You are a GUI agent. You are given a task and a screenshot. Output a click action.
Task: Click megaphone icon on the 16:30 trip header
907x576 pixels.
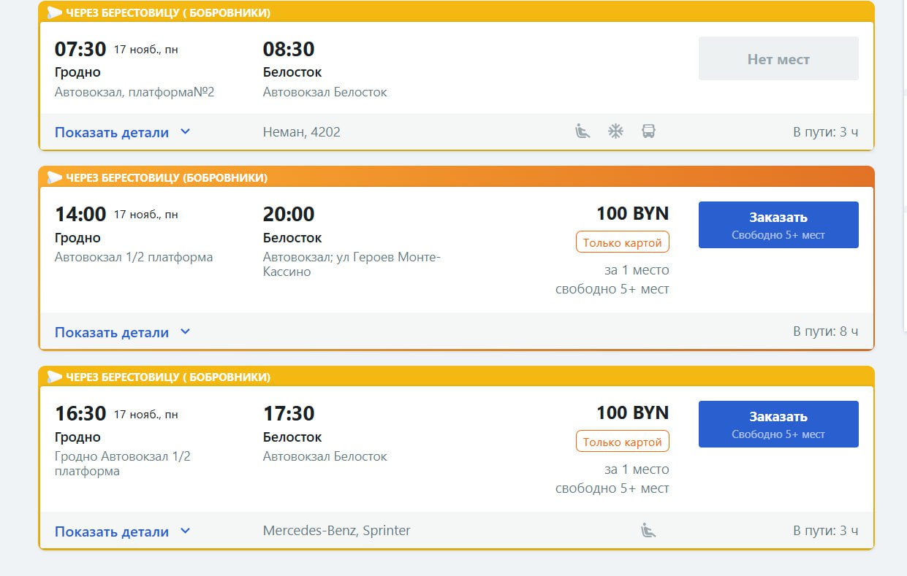55,377
